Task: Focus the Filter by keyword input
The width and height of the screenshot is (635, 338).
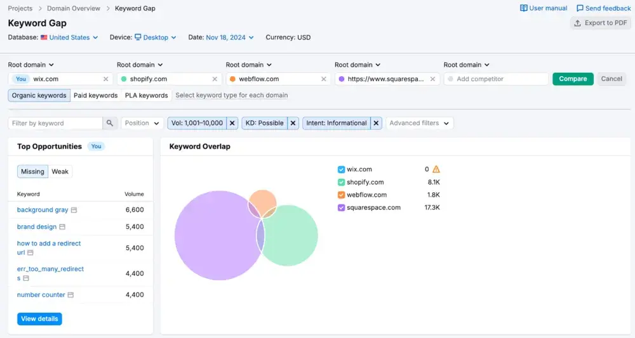Action: pyautogui.click(x=55, y=123)
